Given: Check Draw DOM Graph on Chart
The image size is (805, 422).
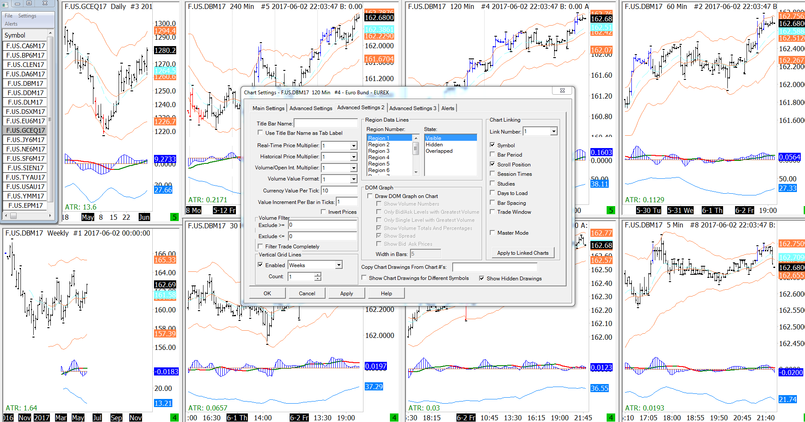Looking at the screenshot, I should point(370,196).
